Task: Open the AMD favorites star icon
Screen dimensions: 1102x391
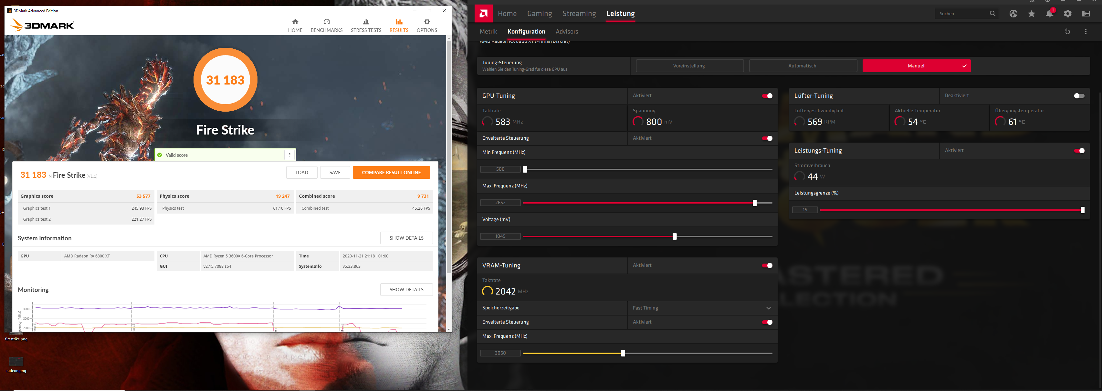Action: tap(1031, 14)
